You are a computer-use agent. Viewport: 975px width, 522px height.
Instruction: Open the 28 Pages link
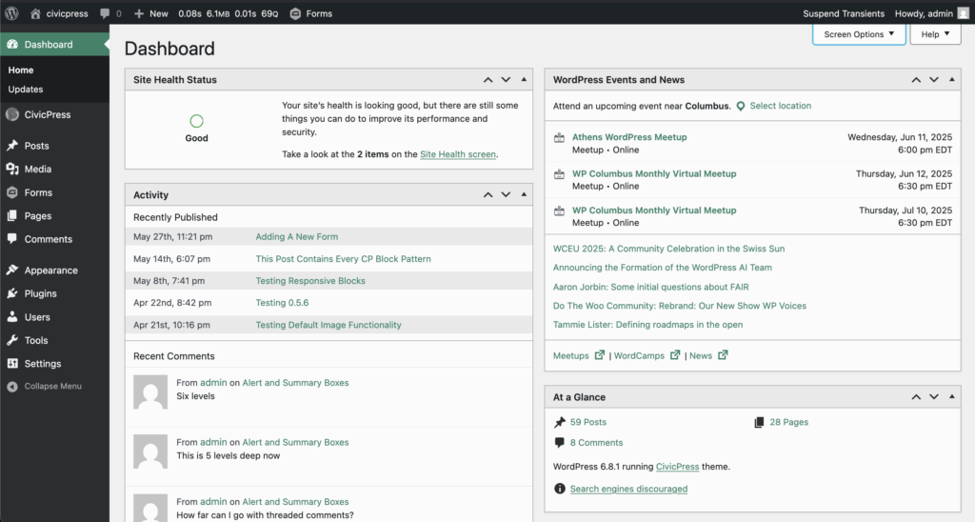[789, 422]
